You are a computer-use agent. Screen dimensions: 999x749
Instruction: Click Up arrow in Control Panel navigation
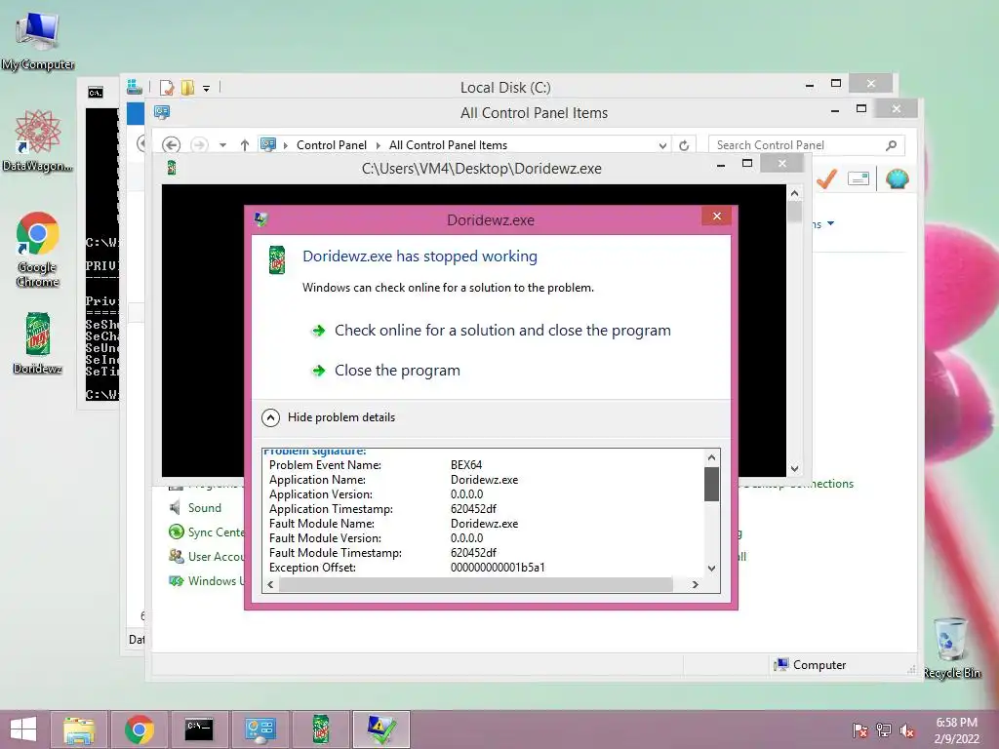[245, 145]
